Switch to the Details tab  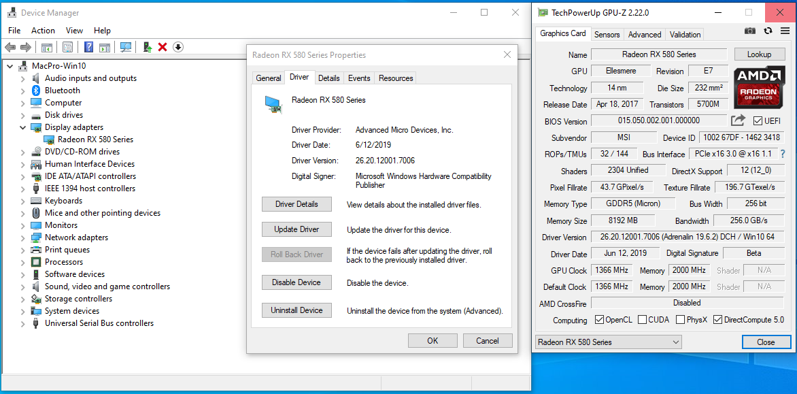[x=329, y=78]
